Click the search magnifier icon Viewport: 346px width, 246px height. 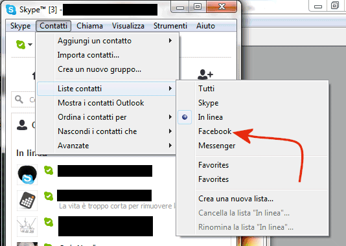coord(19,100)
